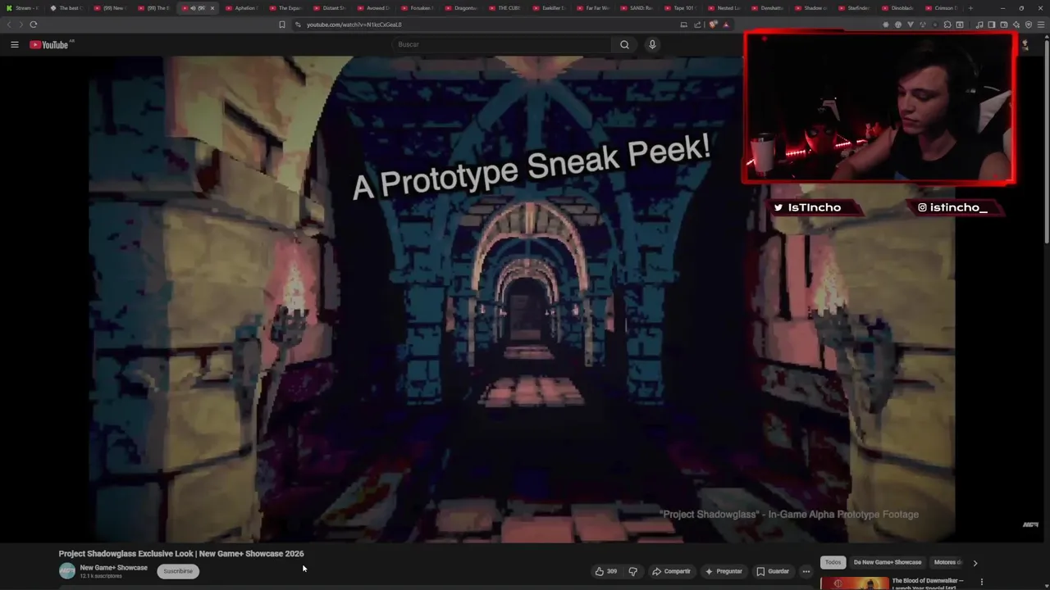This screenshot has width=1050, height=590.
Task: Toggle the browser sidebar panel icon
Action: [x=991, y=25]
